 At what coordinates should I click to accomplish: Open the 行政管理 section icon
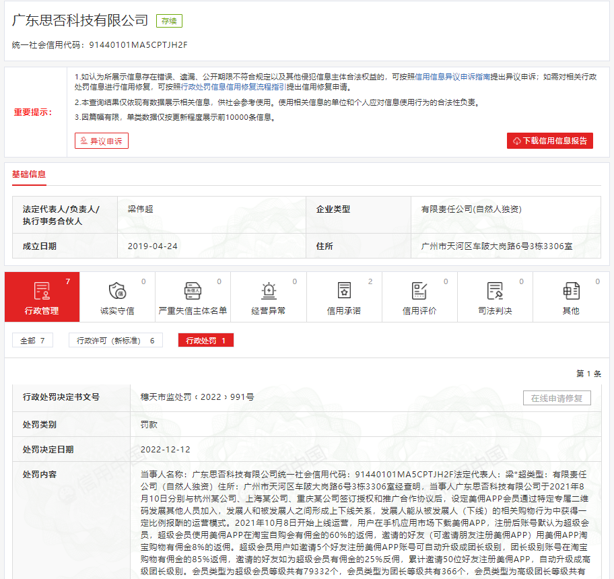point(42,292)
